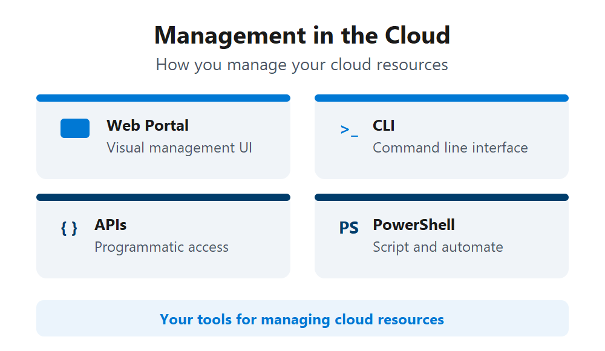Viewport: 605px width, 351px height.
Task: Click the blue bar above Web Portal
Action: 163,97
